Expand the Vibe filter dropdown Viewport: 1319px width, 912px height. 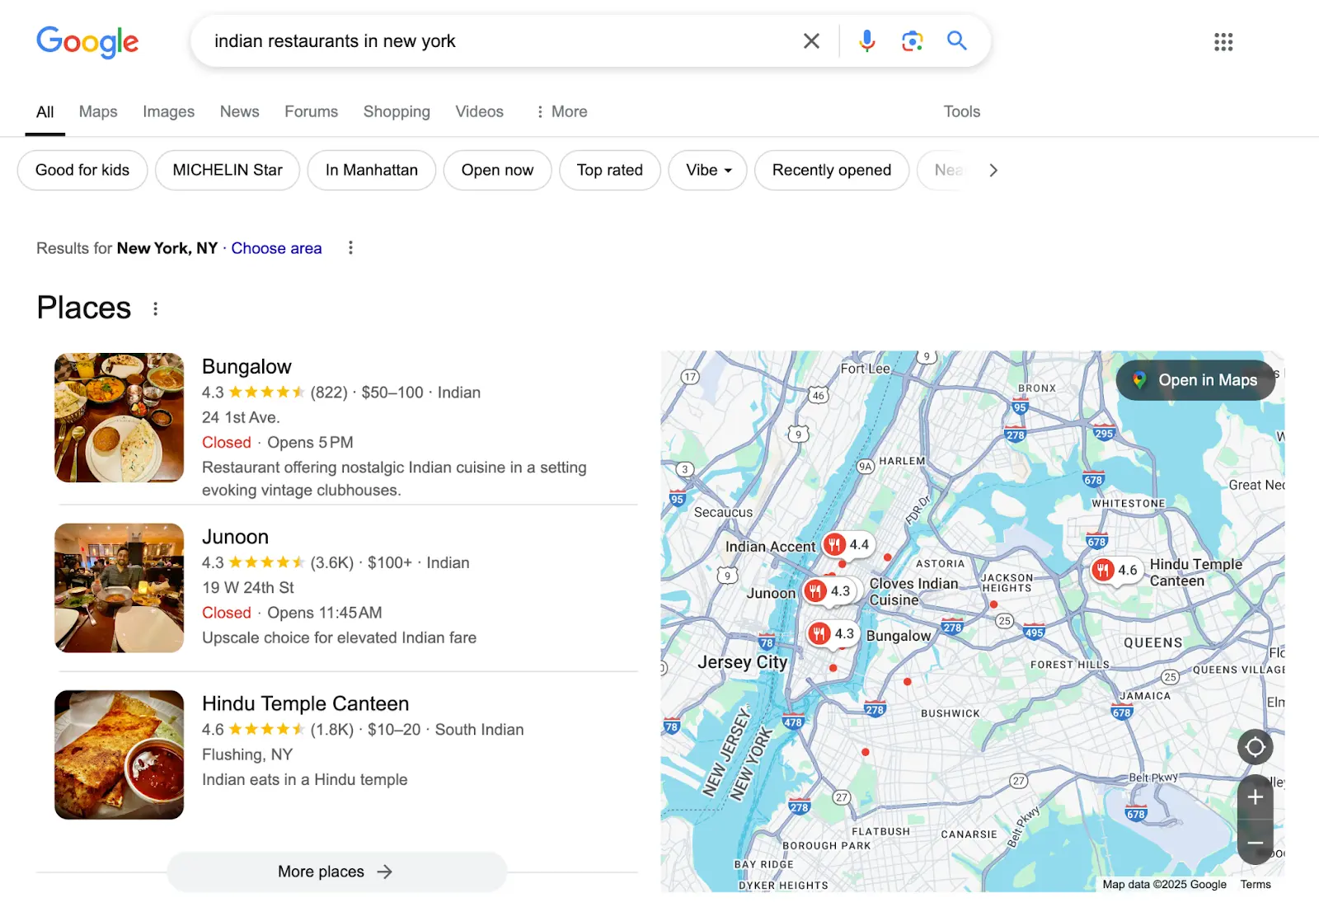point(706,170)
